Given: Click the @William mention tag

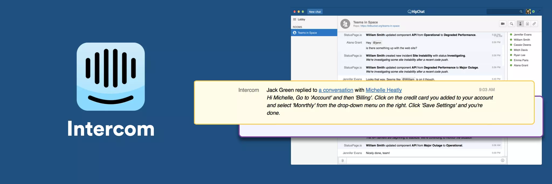Looking at the screenshot, I should click(x=408, y=79).
